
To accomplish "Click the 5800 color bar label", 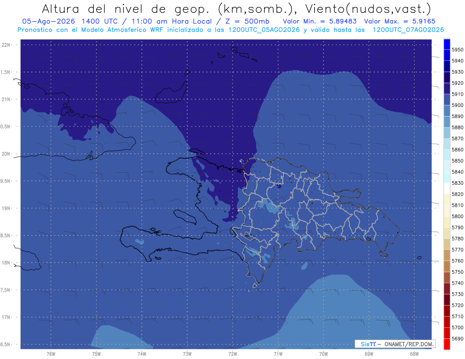I will click(x=457, y=216).
